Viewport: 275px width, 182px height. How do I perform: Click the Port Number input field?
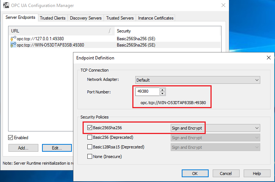pyautogui.click(x=147, y=91)
